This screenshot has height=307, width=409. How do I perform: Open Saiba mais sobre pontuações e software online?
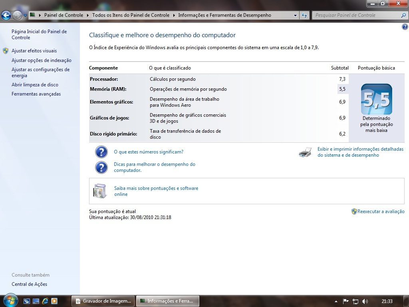tap(156, 191)
